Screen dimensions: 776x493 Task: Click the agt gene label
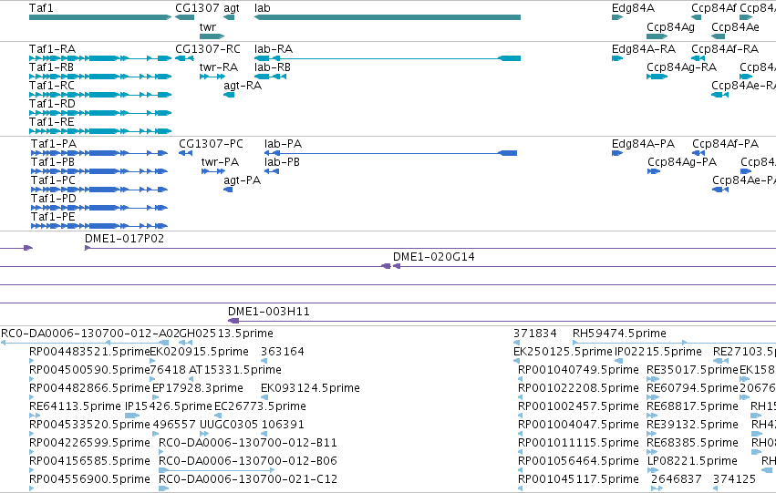(x=232, y=8)
